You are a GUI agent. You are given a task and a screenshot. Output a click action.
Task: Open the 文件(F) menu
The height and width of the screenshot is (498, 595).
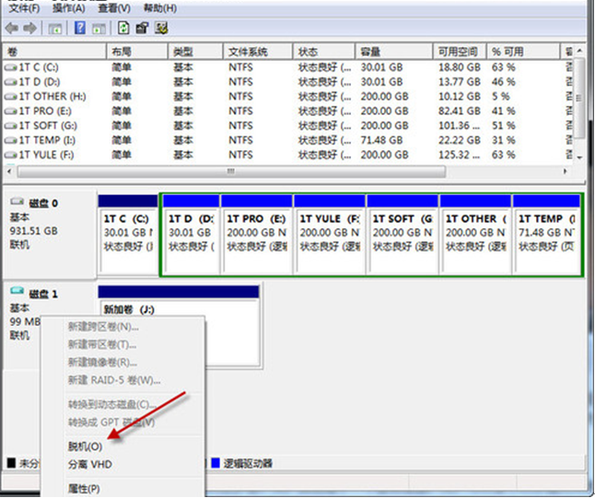pyautogui.click(x=23, y=7)
